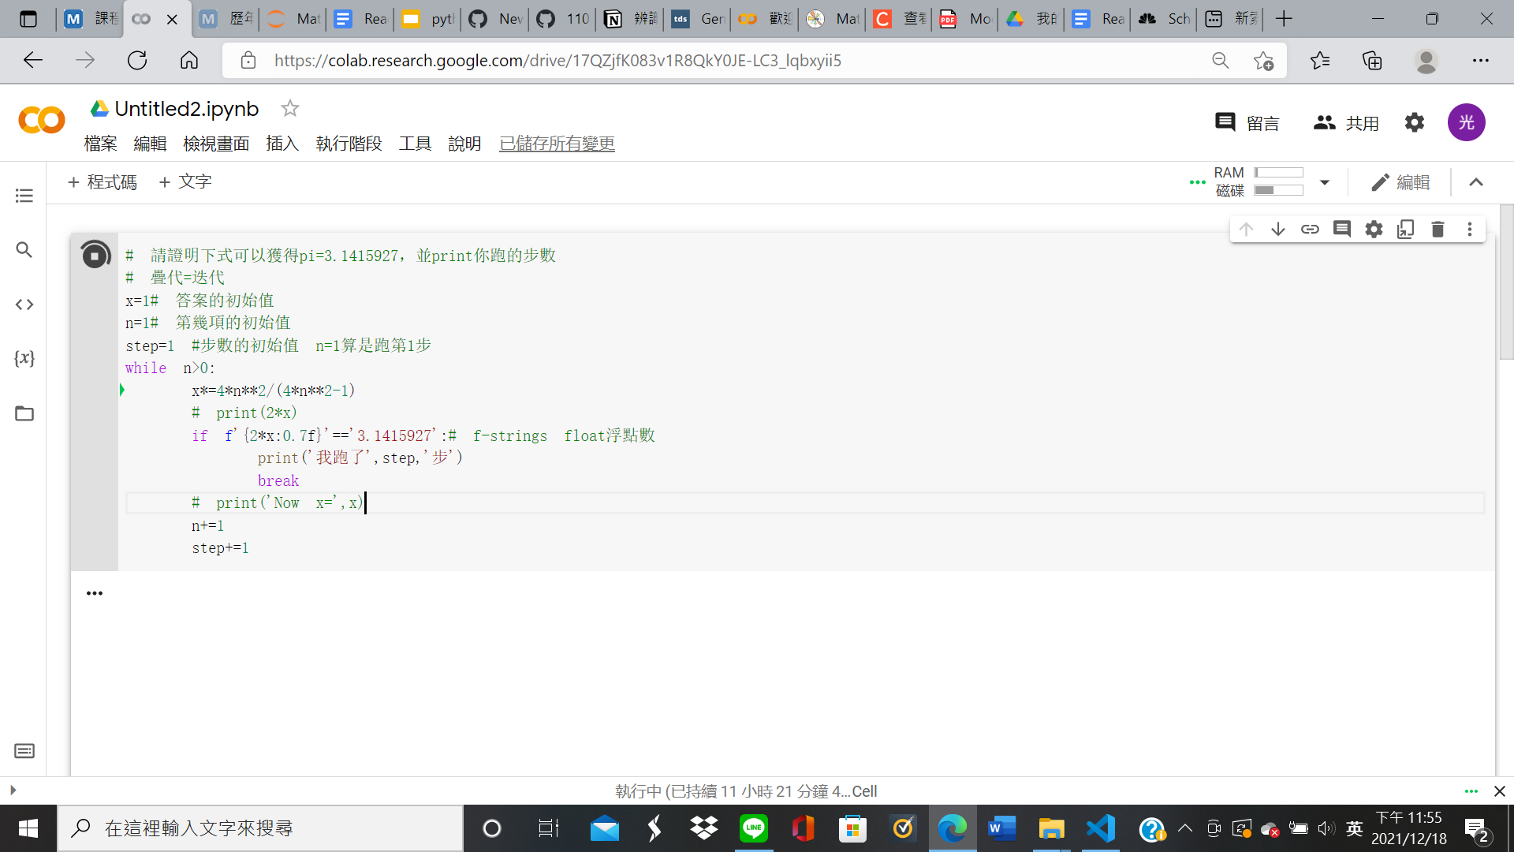Collapse the header with the chevron arrow

1476,181
